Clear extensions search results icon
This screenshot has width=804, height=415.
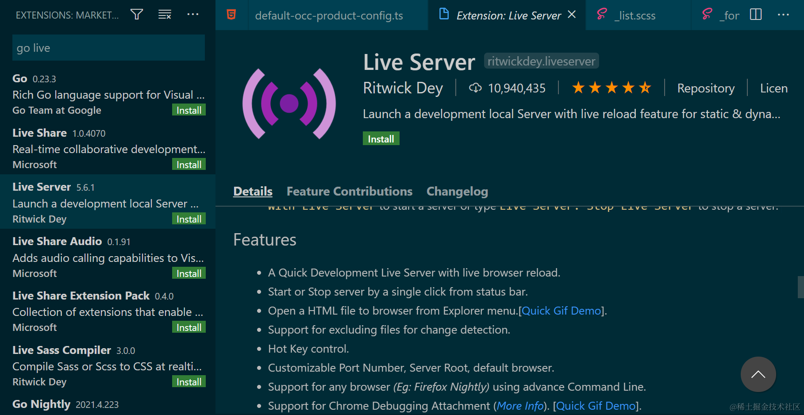(x=165, y=15)
